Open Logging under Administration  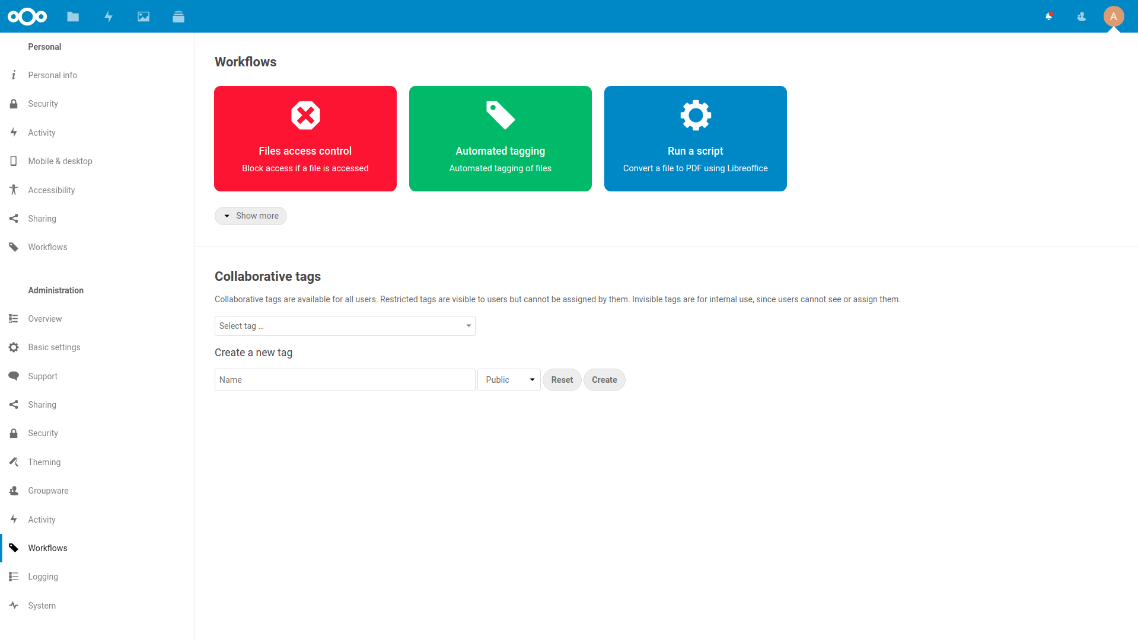[43, 576]
